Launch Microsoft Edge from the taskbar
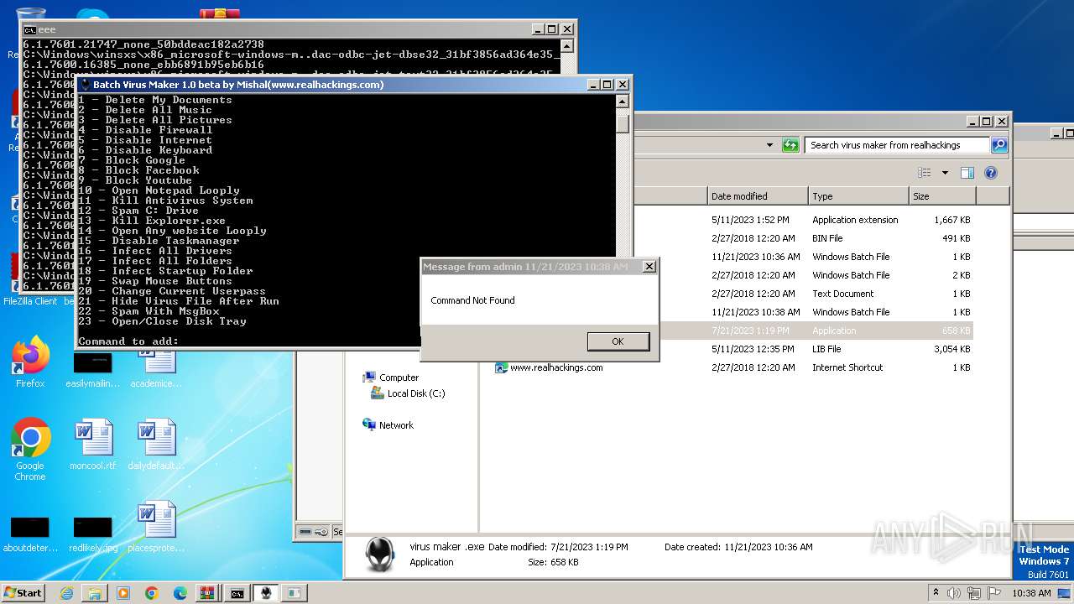 pyautogui.click(x=180, y=593)
